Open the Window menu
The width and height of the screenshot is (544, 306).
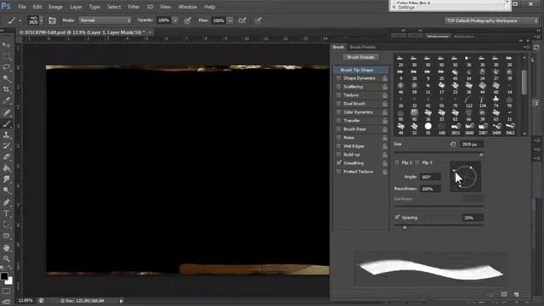click(x=187, y=7)
